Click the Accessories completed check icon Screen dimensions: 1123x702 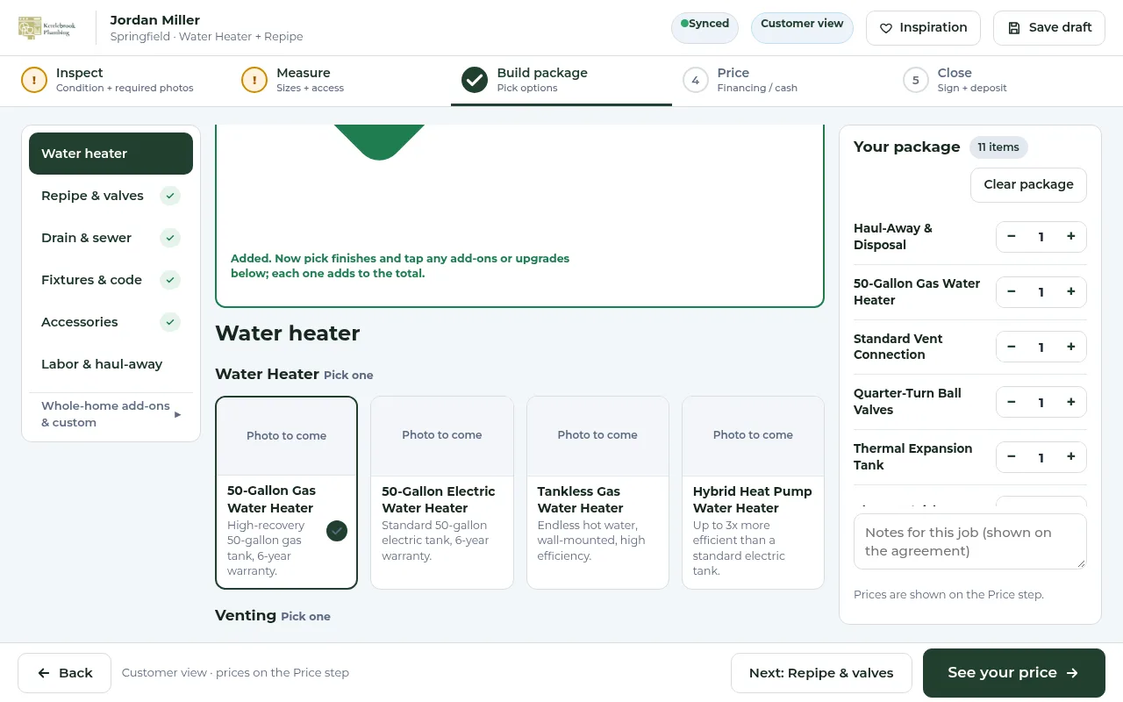pyautogui.click(x=170, y=322)
